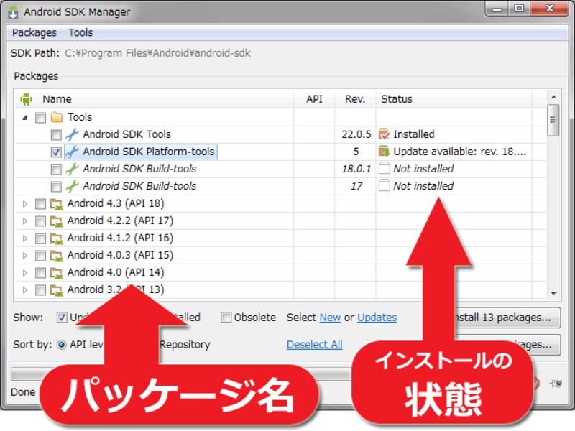
Task: Click the Updates link
Action: pyautogui.click(x=377, y=318)
